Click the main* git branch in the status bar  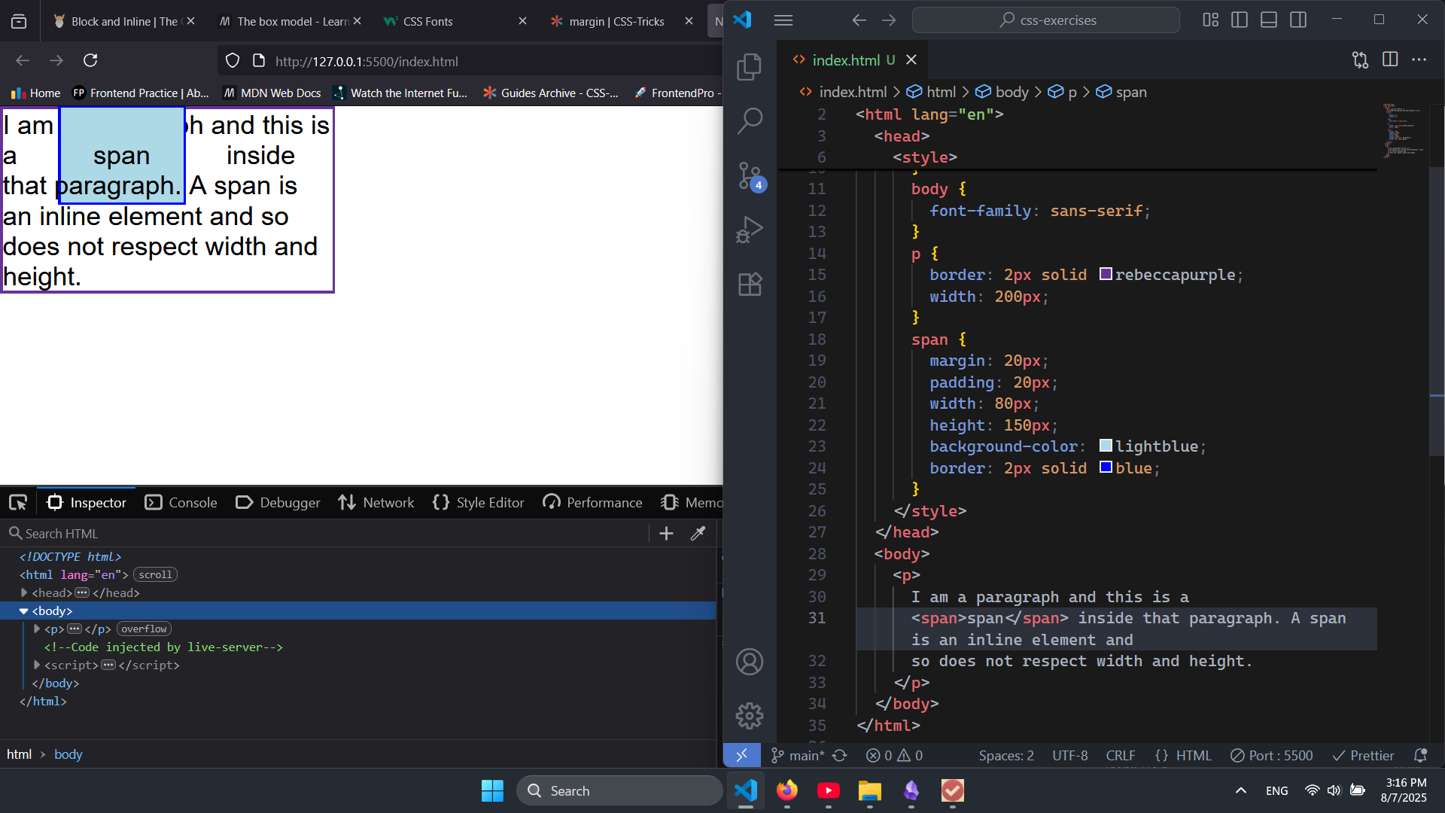click(798, 755)
